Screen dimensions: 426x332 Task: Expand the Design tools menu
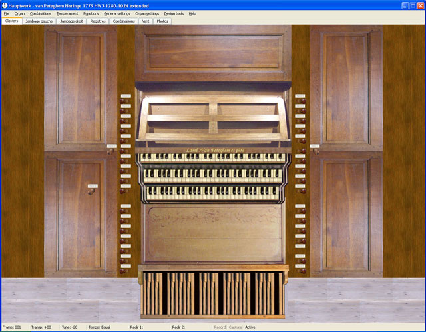pyautogui.click(x=174, y=13)
